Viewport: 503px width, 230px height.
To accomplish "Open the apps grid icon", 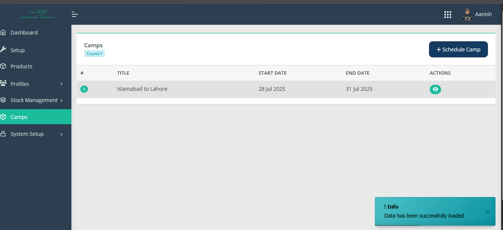I will point(447,14).
